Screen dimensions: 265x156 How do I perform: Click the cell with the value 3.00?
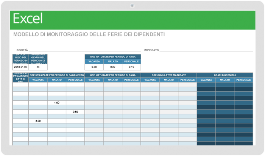[x=38, y=121]
